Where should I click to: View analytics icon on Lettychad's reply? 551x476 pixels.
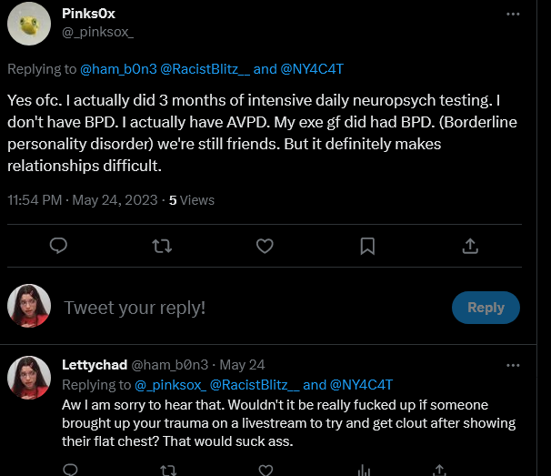364,471
